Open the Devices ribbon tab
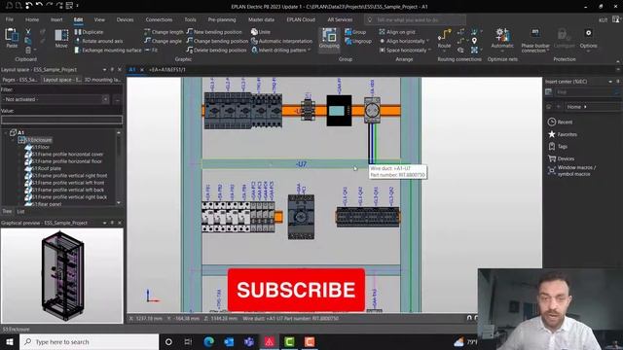Image resolution: width=623 pixels, height=350 pixels. point(125,19)
